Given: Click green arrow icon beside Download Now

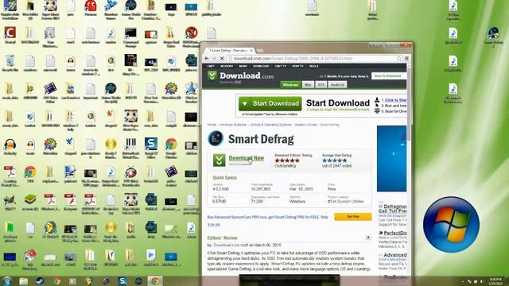Looking at the screenshot, I should point(220,160).
